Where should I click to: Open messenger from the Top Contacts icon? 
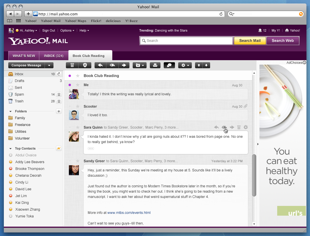(59, 148)
